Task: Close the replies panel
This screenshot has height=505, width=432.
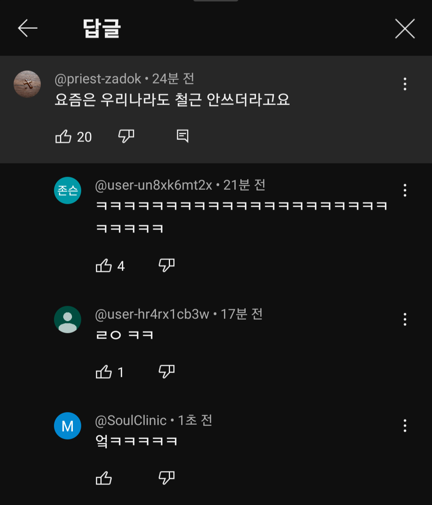Action: 405,29
